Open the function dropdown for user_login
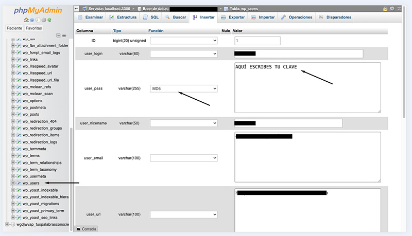412x236 pixels. click(x=184, y=53)
